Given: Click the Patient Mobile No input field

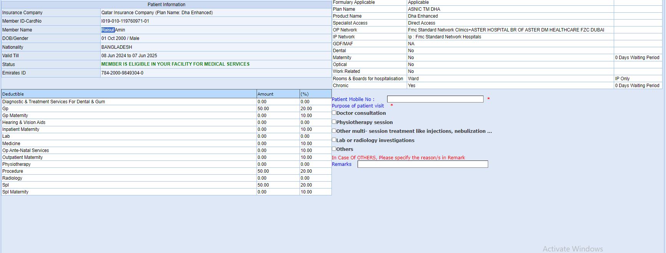Looking at the screenshot, I should click(435, 99).
